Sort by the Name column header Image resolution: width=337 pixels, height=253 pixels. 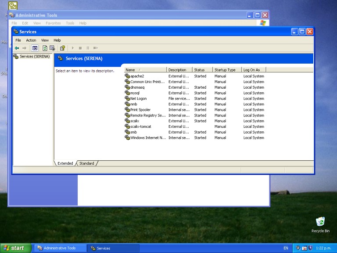click(145, 70)
